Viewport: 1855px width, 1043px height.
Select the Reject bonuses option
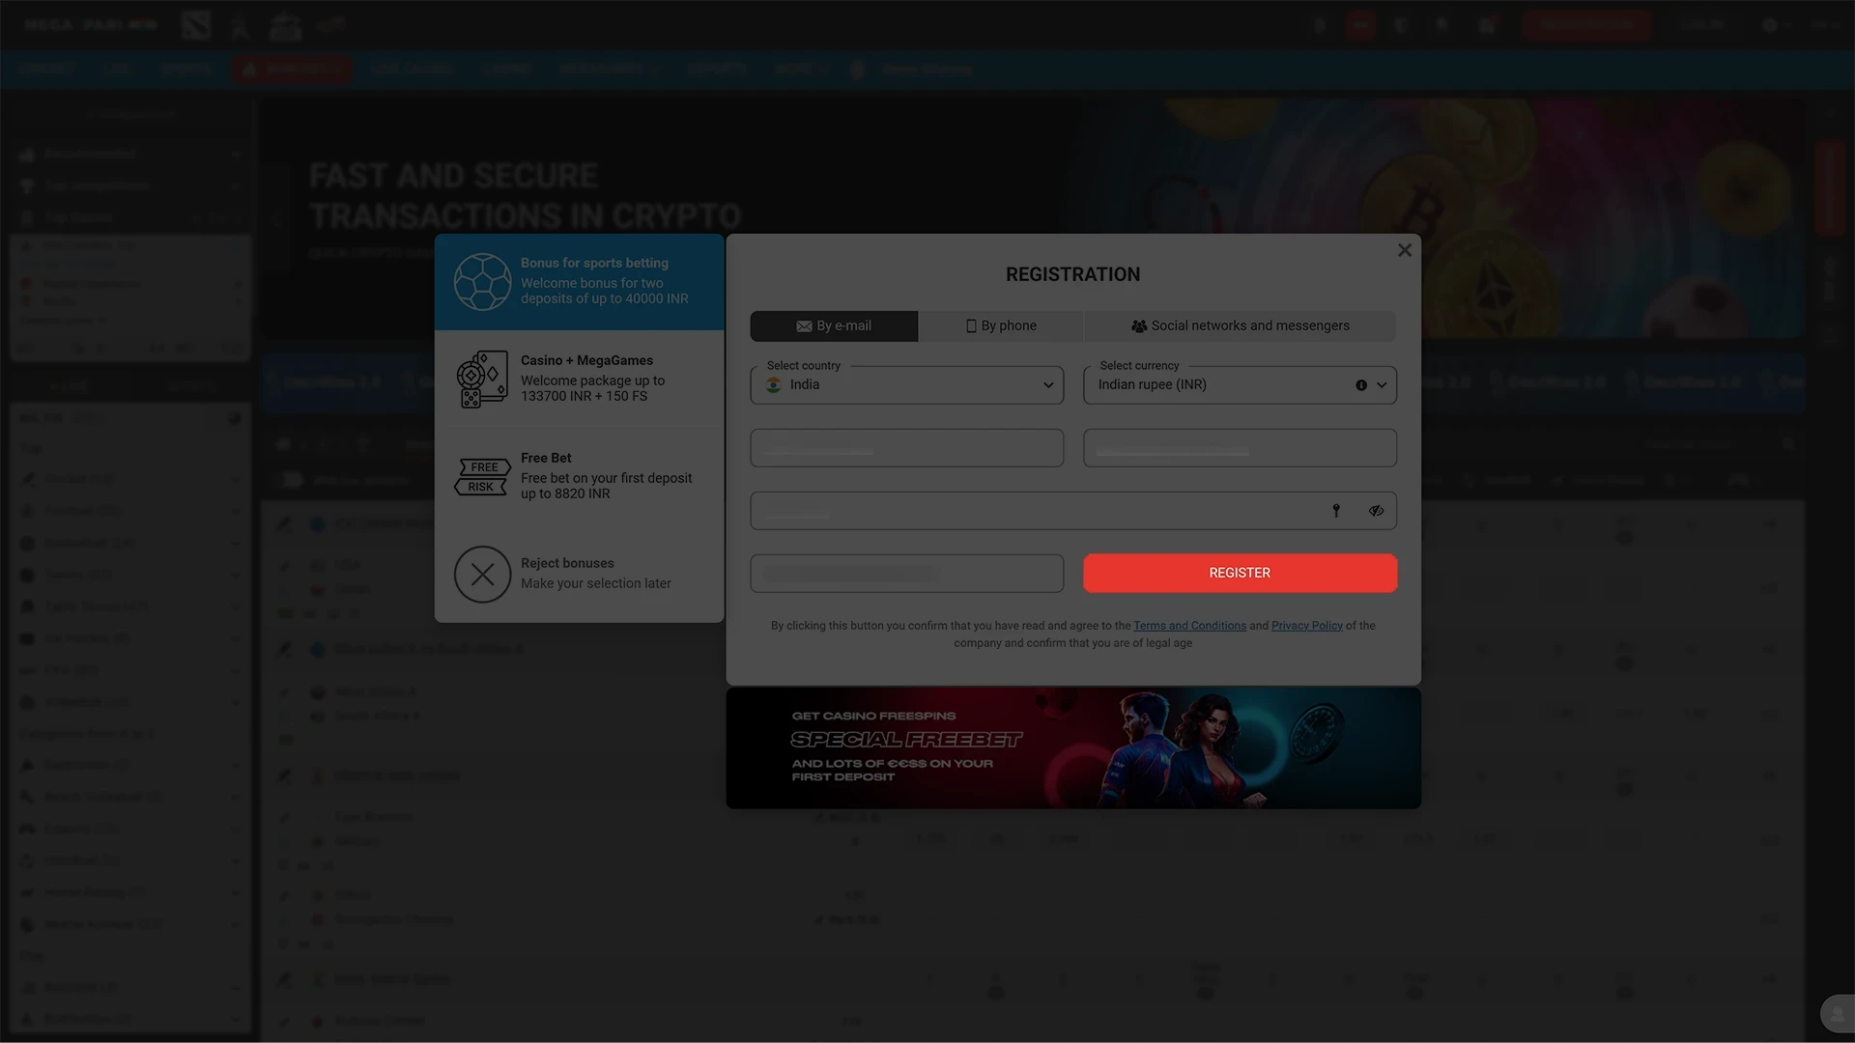click(580, 574)
